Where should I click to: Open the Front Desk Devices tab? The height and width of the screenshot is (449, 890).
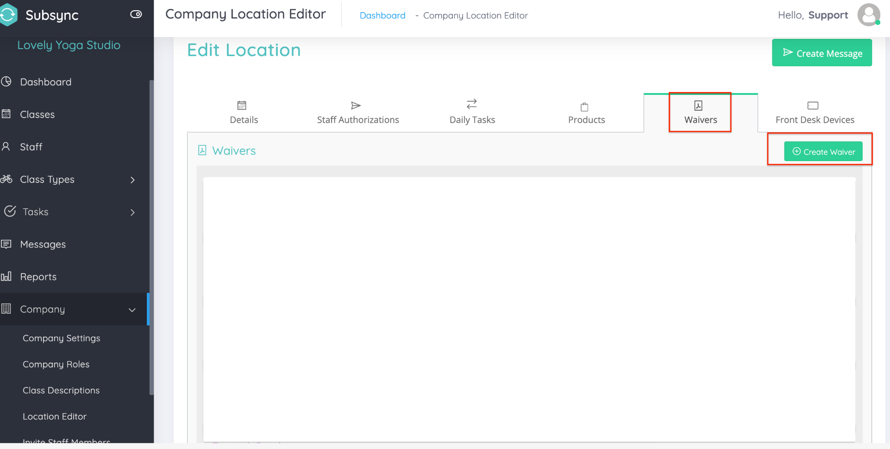pos(815,112)
